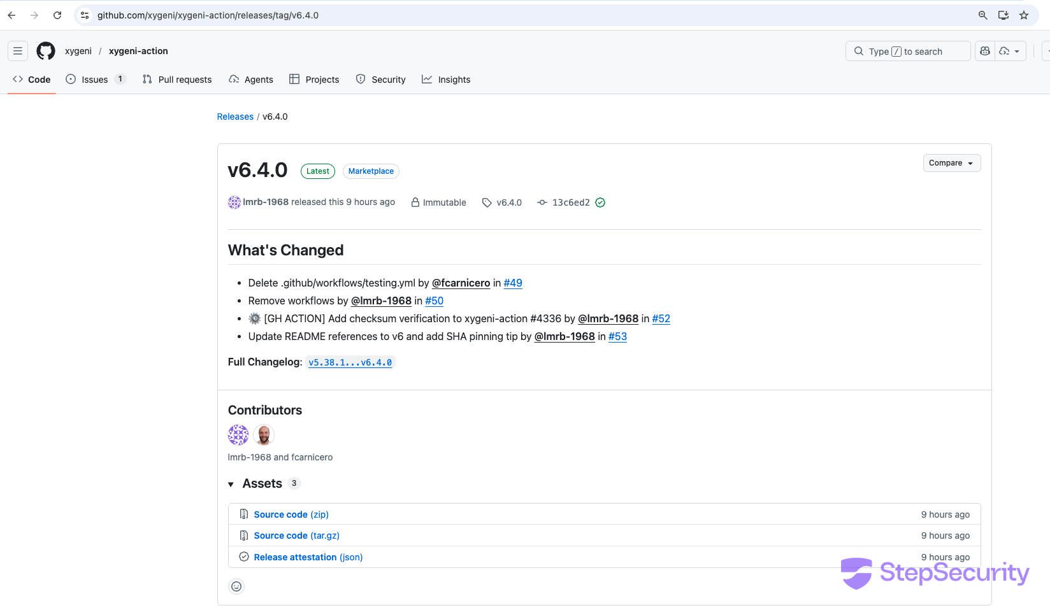Go to GitHub home via Octocat logo
The height and width of the screenshot is (610, 1050).
[x=46, y=51]
